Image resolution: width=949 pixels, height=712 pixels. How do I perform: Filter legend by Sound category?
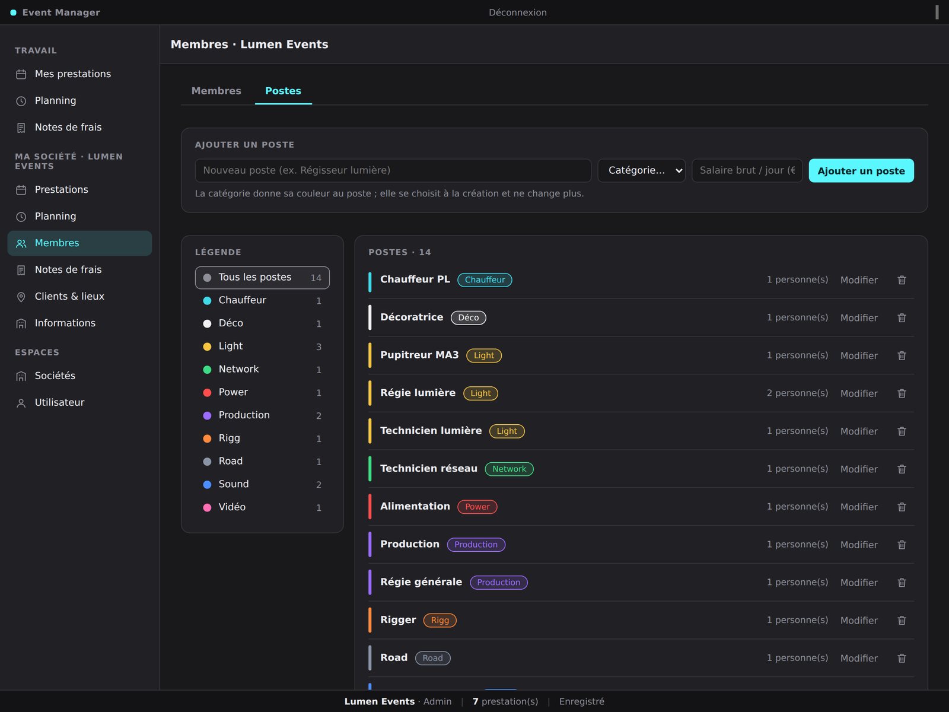click(x=262, y=484)
